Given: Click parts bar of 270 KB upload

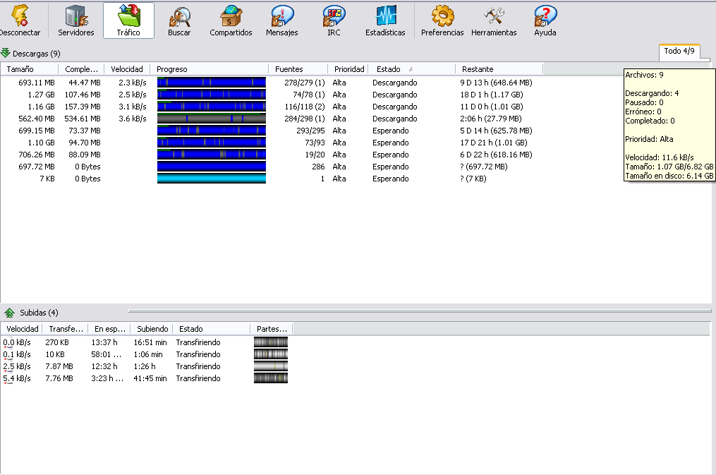Looking at the screenshot, I should click(271, 342).
